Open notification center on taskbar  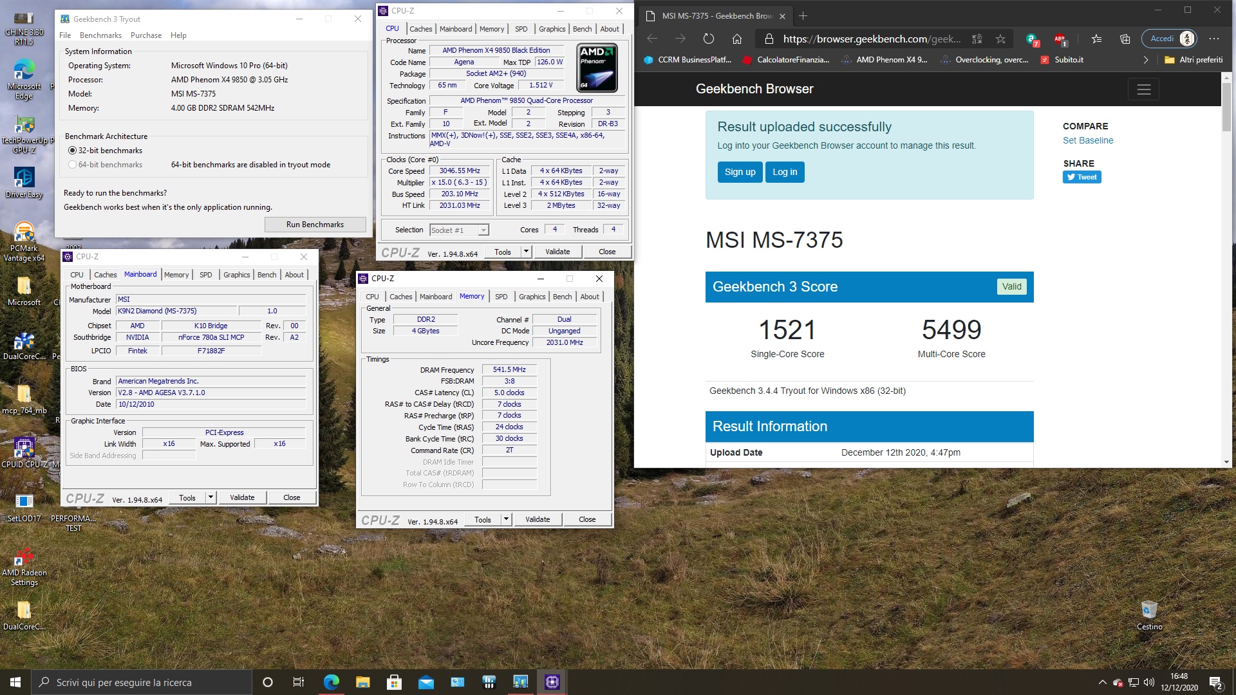coord(1215,682)
